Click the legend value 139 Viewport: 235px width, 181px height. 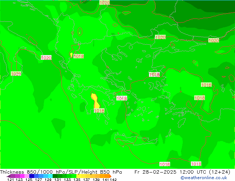(96, 180)
